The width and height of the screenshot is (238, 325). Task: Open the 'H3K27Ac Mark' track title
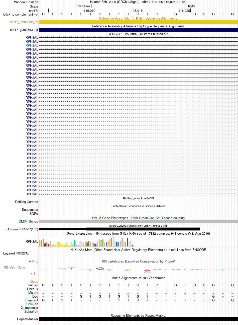click(138, 250)
